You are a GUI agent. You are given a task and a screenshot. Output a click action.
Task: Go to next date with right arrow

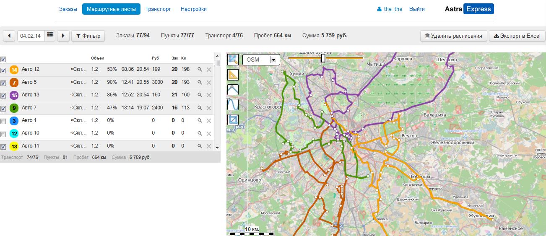pyautogui.click(x=63, y=36)
